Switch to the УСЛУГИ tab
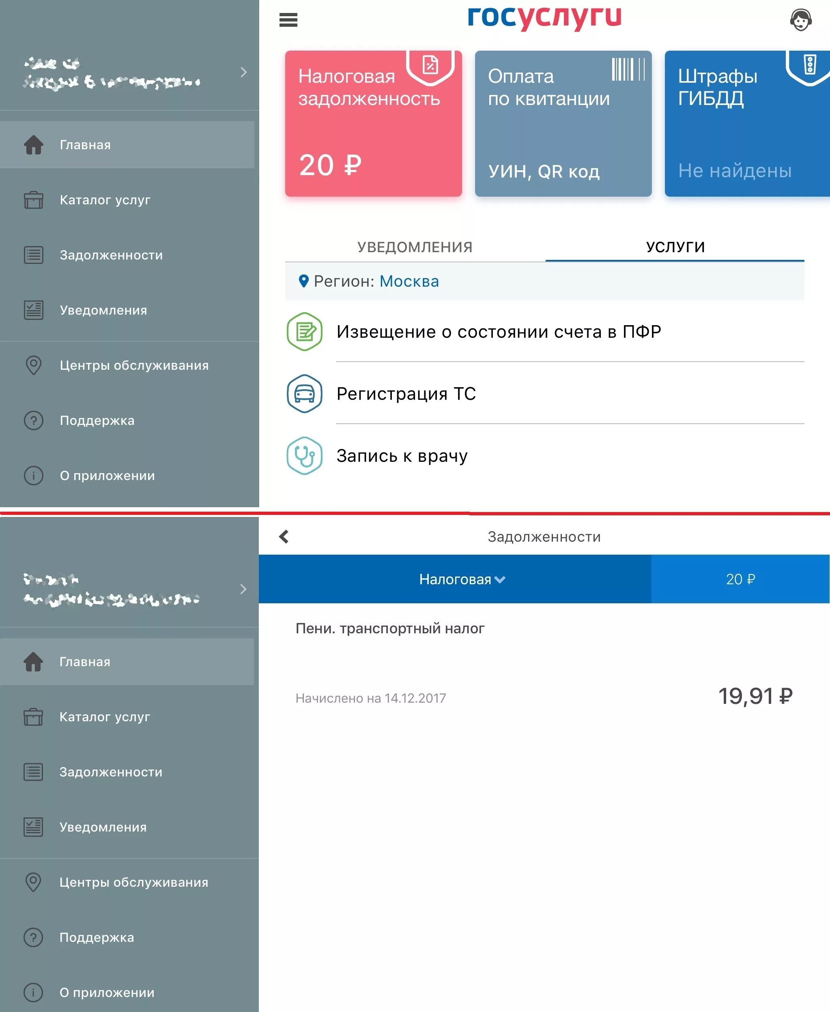The image size is (830, 1012). click(675, 247)
